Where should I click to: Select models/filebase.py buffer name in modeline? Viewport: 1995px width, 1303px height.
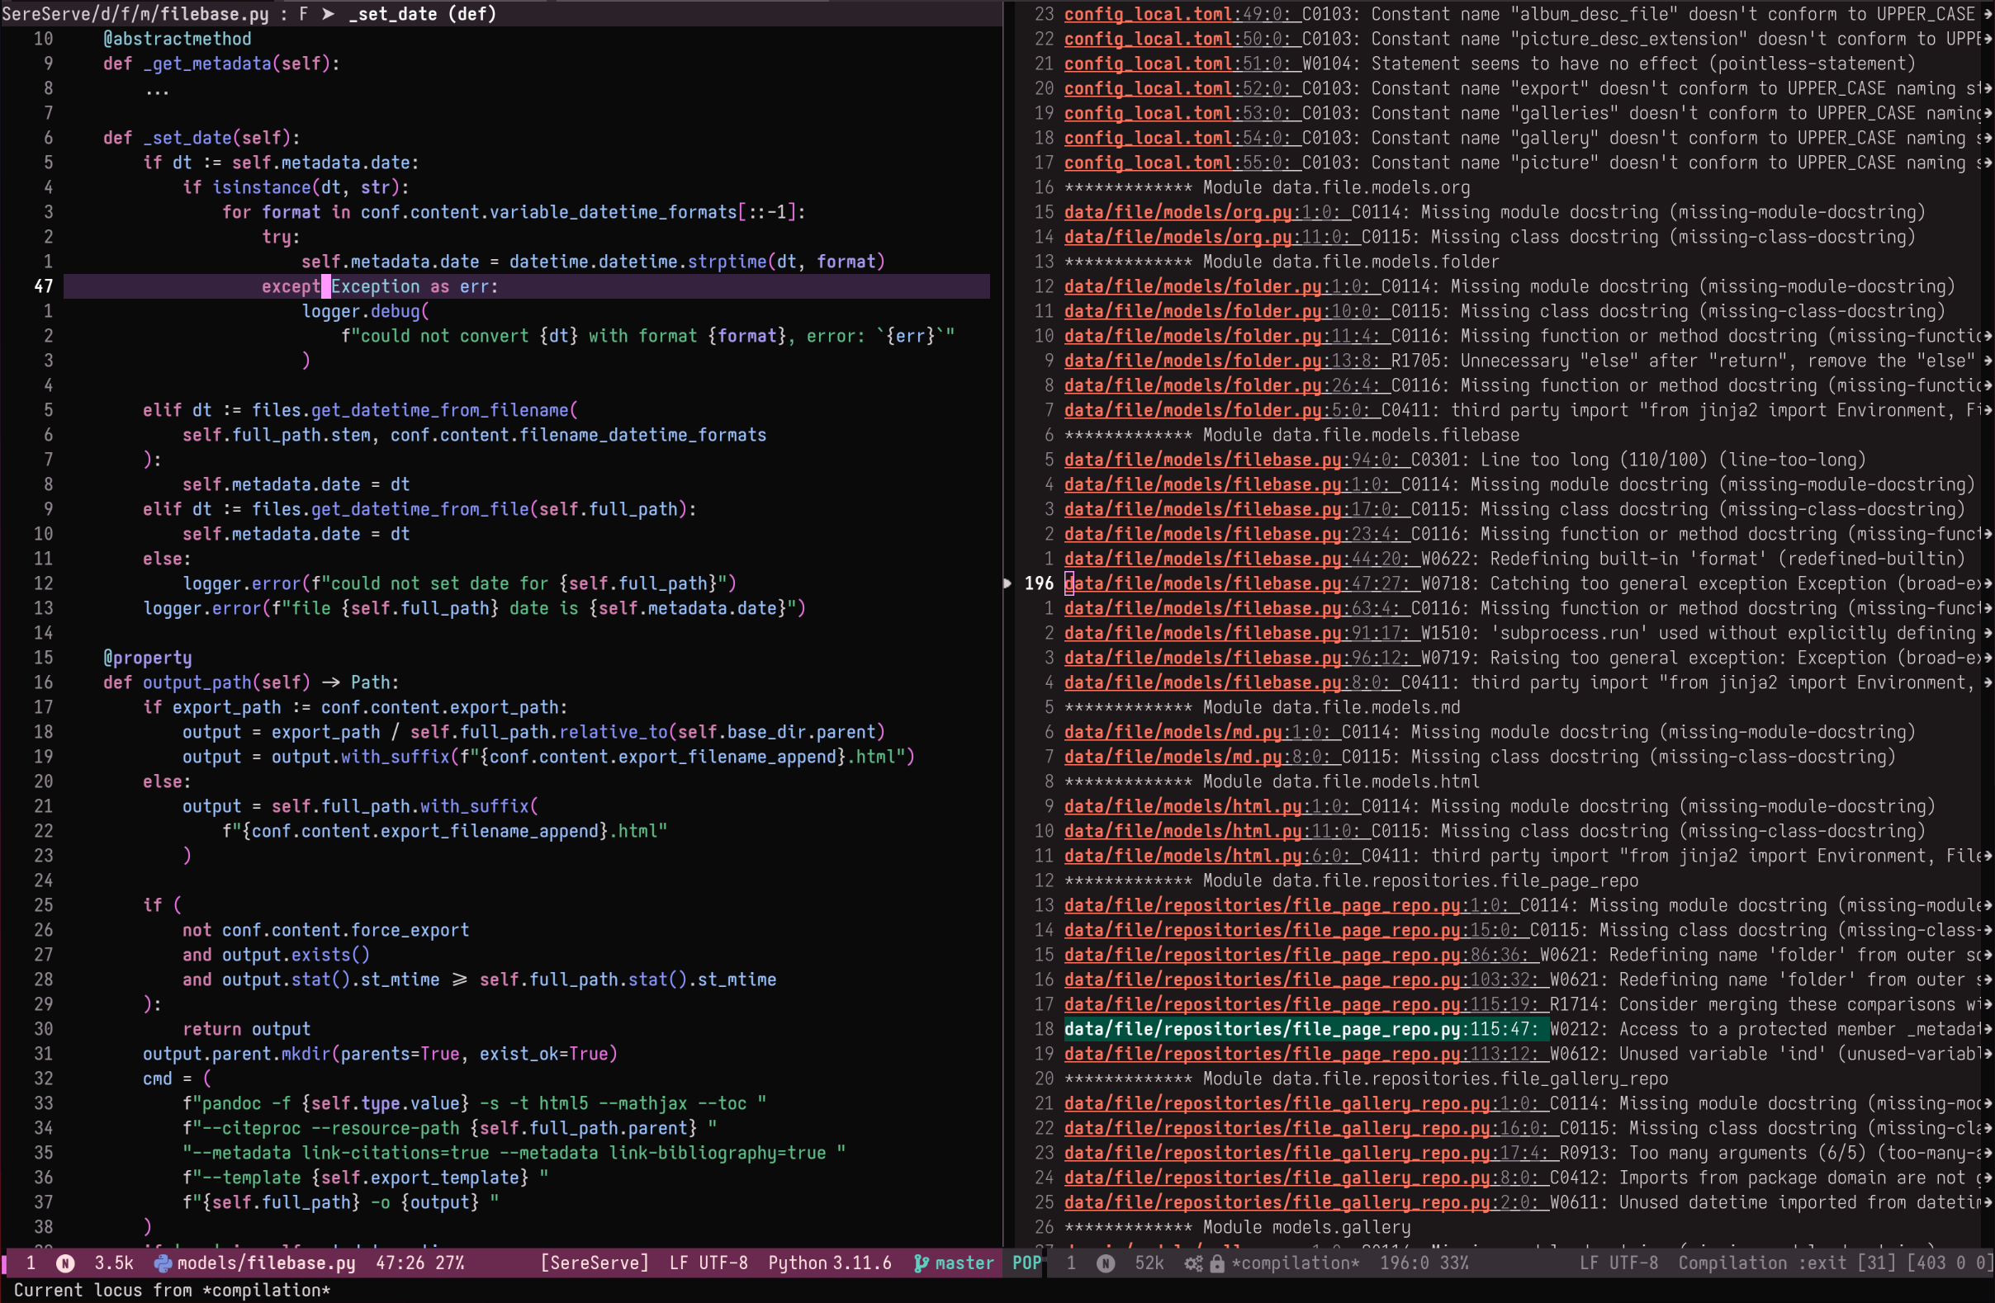(x=266, y=1263)
